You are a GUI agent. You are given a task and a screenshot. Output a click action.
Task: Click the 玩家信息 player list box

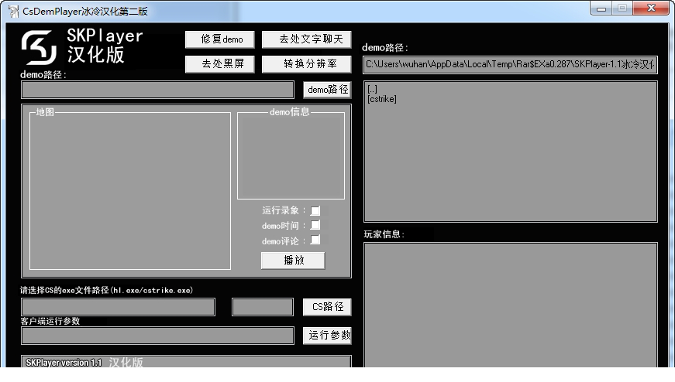pyautogui.click(x=511, y=305)
